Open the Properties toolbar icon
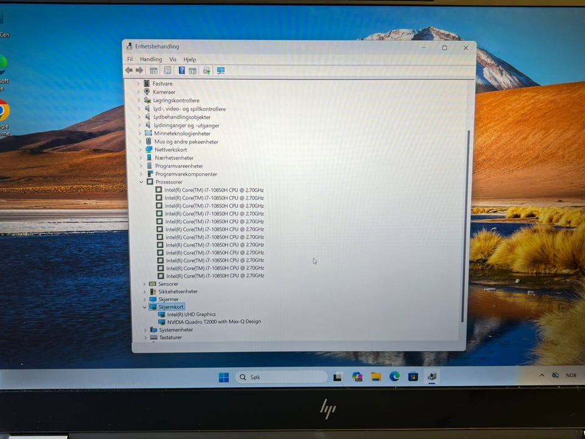This screenshot has width=585, height=439. point(168,71)
